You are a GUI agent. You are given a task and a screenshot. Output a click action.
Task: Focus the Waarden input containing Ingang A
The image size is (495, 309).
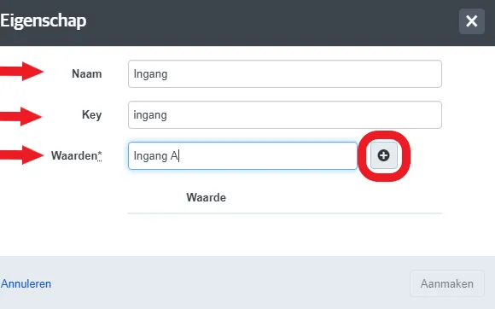[242, 155]
